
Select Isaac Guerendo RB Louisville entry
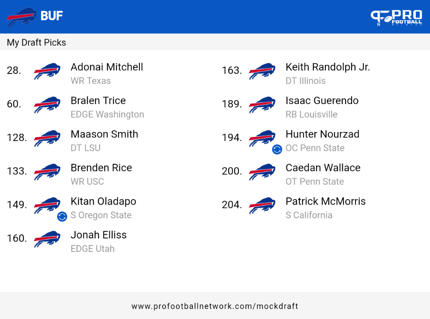click(x=322, y=107)
